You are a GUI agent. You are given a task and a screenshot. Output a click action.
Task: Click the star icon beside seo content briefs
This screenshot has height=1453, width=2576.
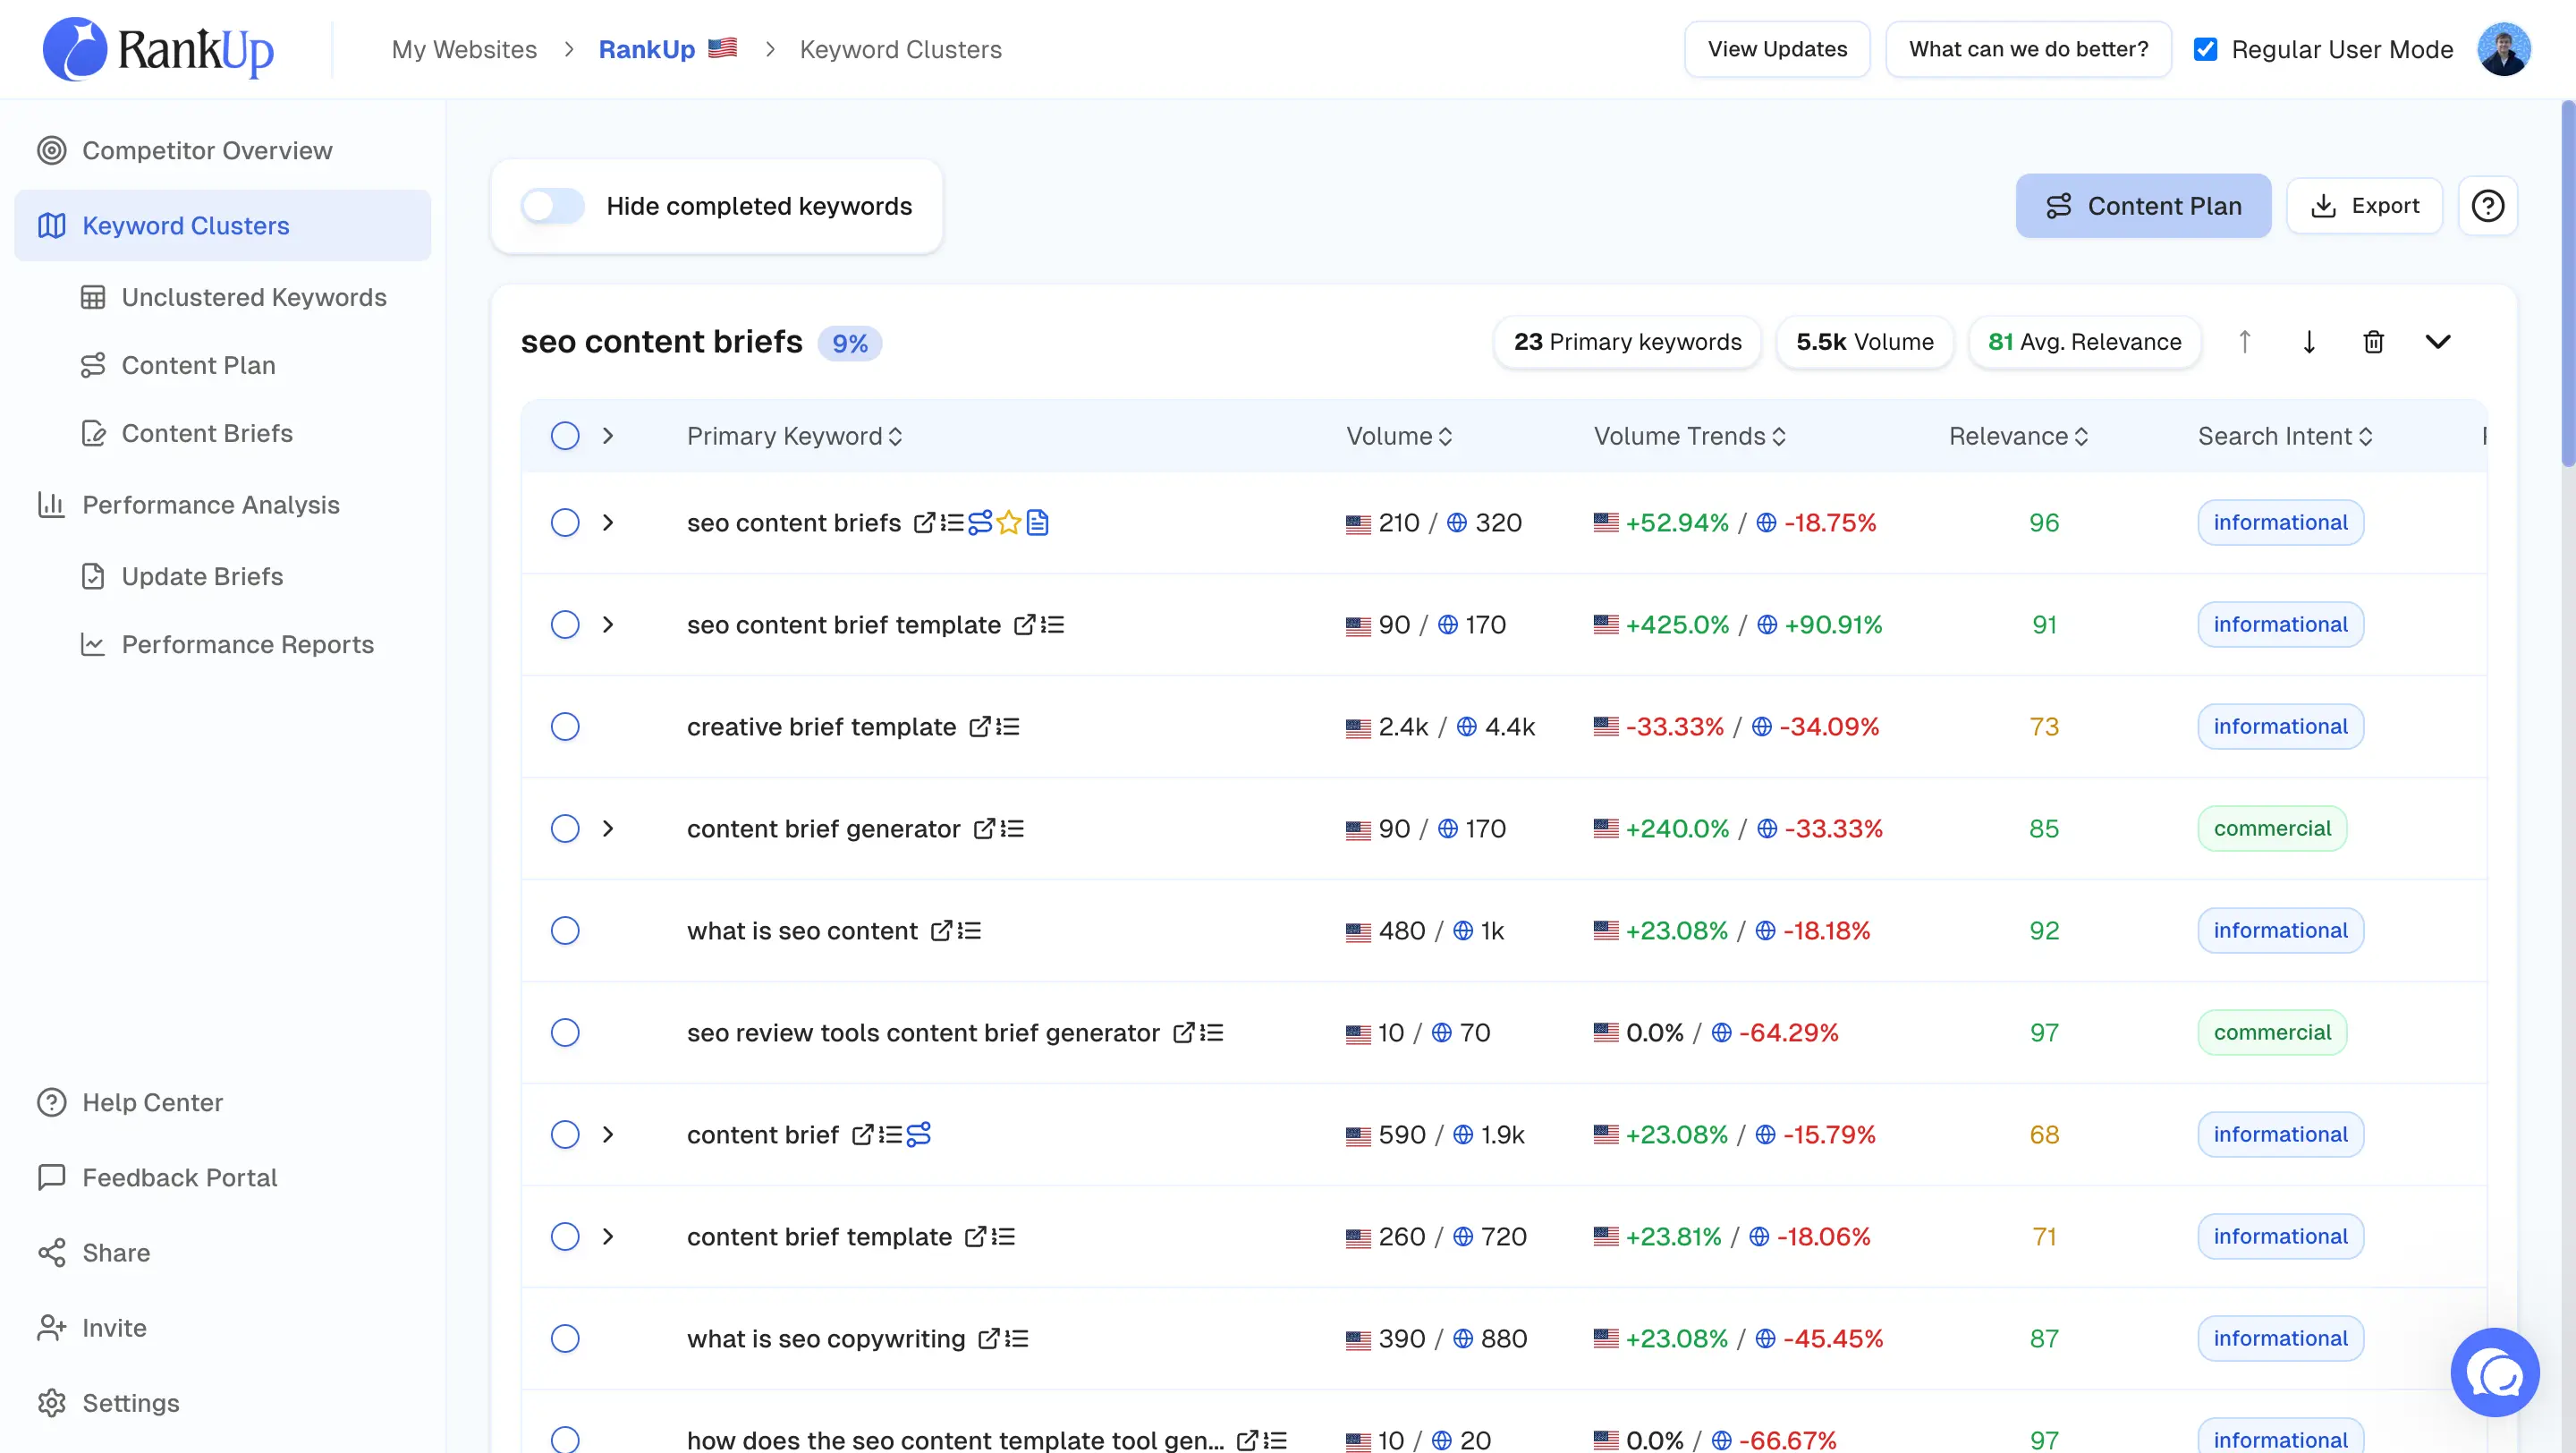pyautogui.click(x=1008, y=523)
